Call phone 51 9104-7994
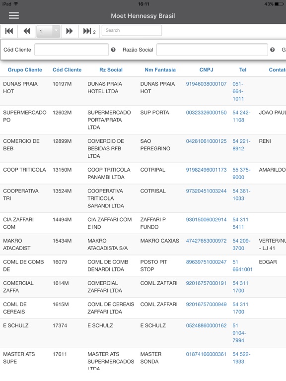 pyautogui.click(x=239, y=333)
